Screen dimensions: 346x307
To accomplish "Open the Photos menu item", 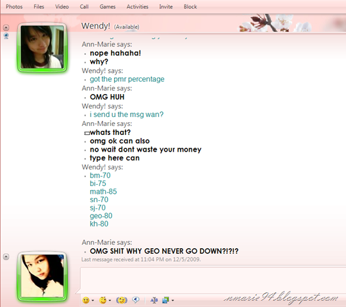I will click(14, 6).
